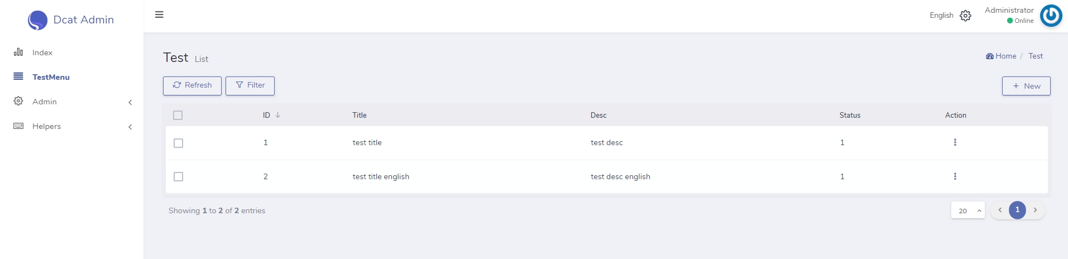This screenshot has width=1068, height=259.
Task: Click pagination page 1 button
Action: (1017, 210)
